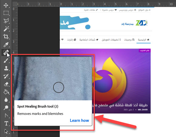Select the Rectangular Marquee tool
The width and height of the screenshot is (176, 137).
(x=6, y=13)
